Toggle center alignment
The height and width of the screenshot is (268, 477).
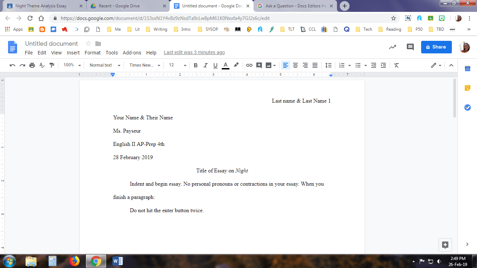click(295, 65)
